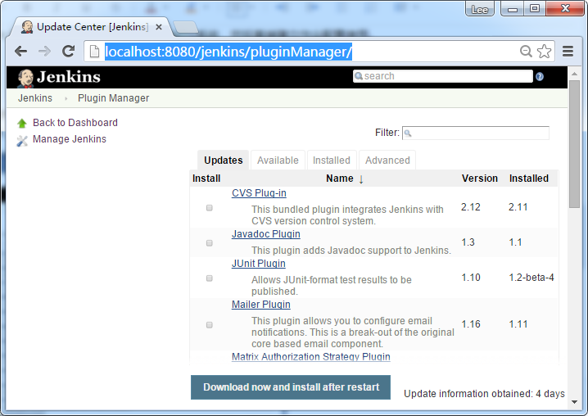Reload the page with the refresh icon
The height and width of the screenshot is (416, 588).
point(69,52)
